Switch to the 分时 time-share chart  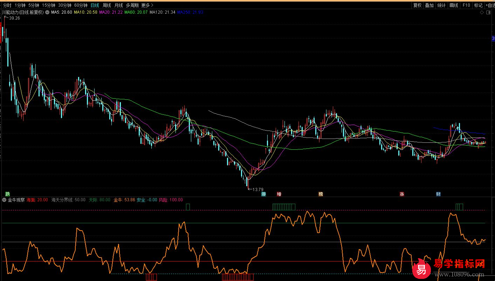(7, 5)
